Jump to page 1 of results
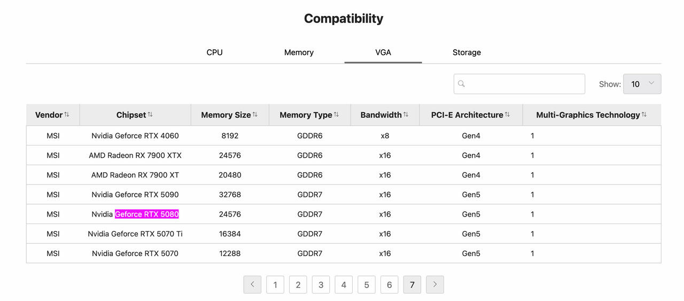The height and width of the screenshot is (301, 684). 275,284
